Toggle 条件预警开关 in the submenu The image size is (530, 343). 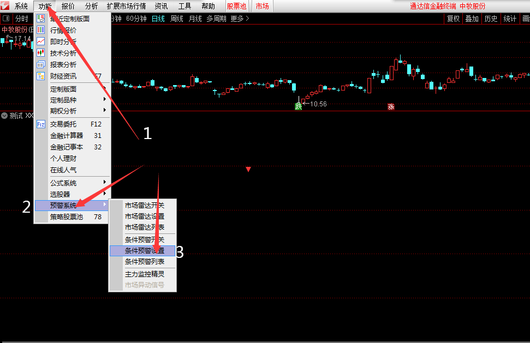[144, 240]
